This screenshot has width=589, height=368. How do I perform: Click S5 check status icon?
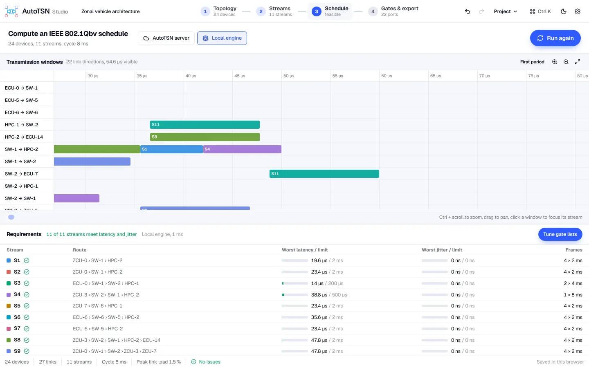27,306
